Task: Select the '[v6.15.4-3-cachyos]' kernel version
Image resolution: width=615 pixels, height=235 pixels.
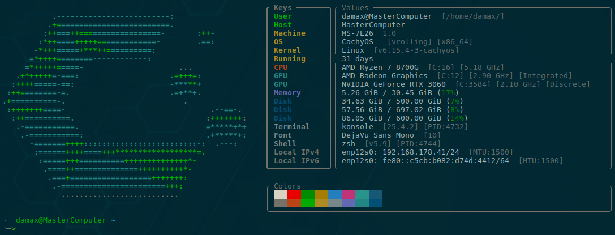Action: click(x=416, y=50)
